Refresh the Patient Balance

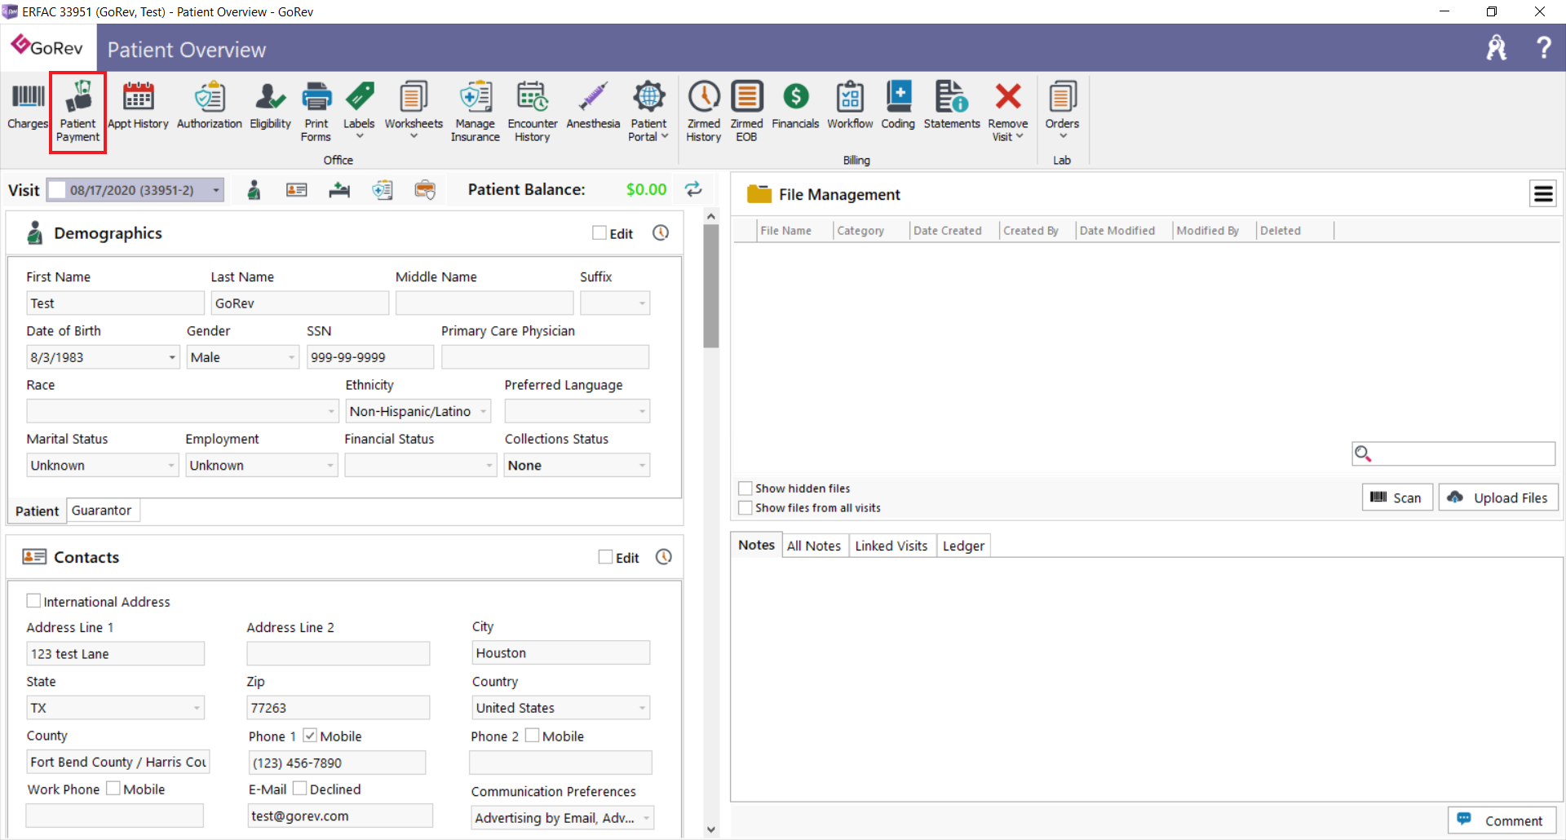coord(693,189)
